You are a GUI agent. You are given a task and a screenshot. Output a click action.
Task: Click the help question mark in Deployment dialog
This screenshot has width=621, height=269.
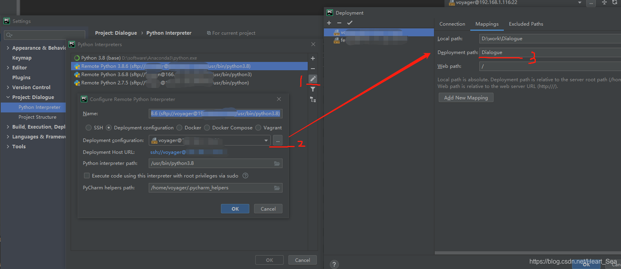coord(334,264)
